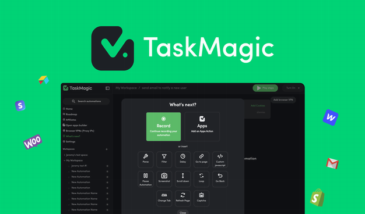
Task: Open the Turn On dropdown
Action: pyautogui.click(x=293, y=88)
